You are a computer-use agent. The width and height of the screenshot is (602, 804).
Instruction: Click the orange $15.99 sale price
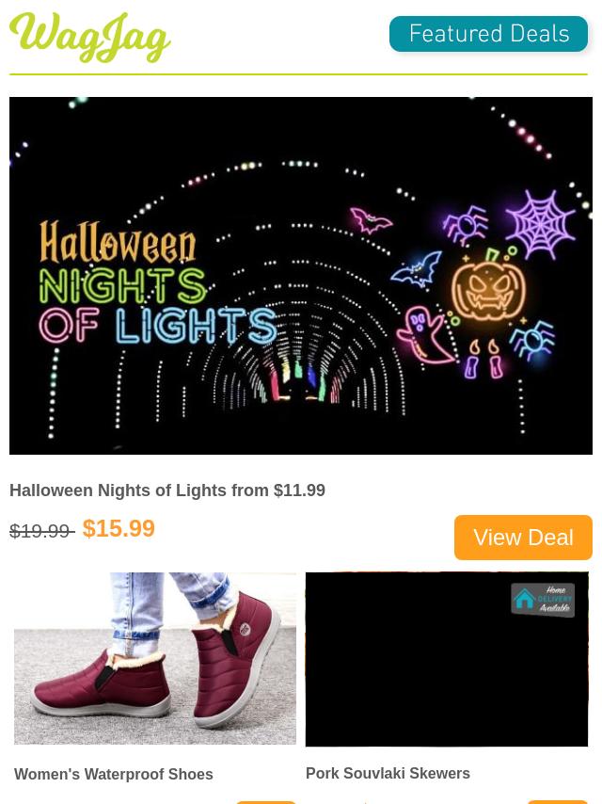(119, 529)
